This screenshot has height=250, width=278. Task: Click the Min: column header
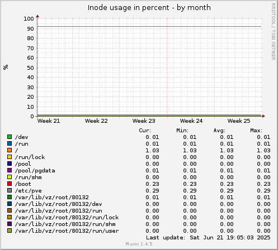point(182,131)
